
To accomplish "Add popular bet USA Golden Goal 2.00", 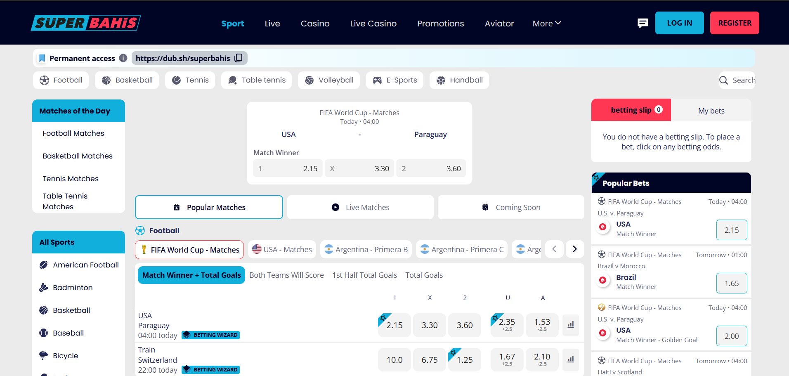I will click(x=732, y=336).
